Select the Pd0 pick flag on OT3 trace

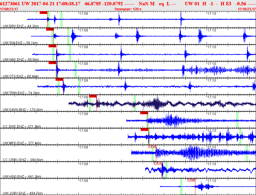click(x=52, y=63)
